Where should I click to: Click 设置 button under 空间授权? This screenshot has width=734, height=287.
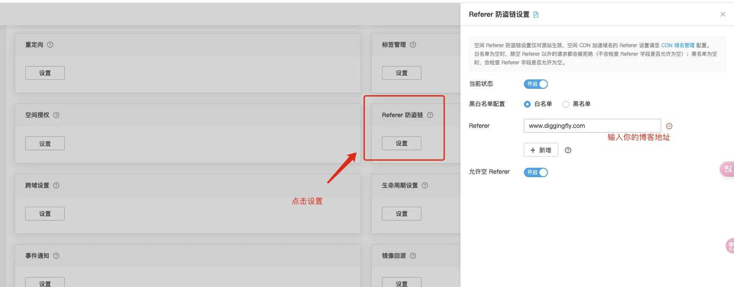(x=45, y=143)
